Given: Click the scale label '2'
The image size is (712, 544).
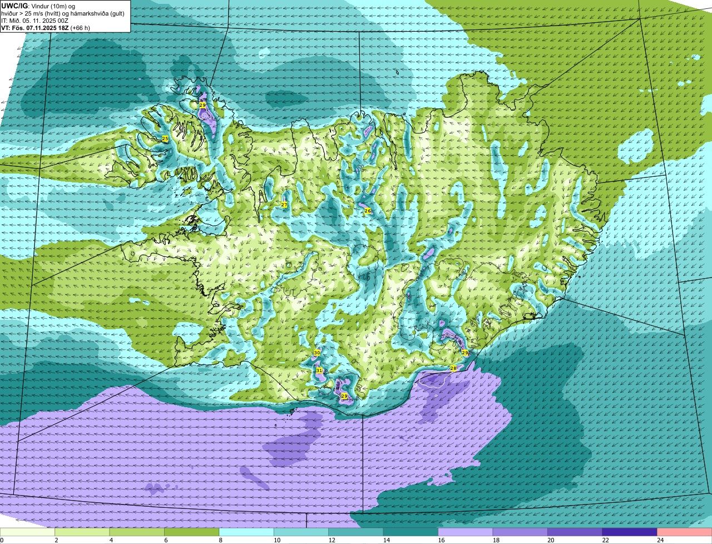Looking at the screenshot, I should (x=56, y=540).
